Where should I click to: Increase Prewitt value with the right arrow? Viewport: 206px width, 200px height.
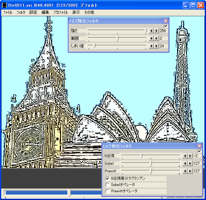click(x=190, y=171)
